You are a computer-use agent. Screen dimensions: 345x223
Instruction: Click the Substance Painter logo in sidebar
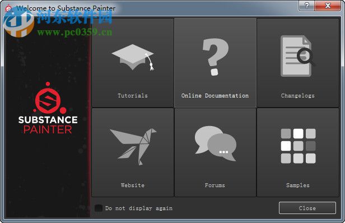tap(48, 108)
